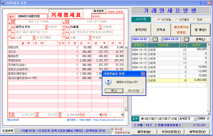The height and width of the screenshot is (136, 213).
Task: Click the year field showing 2004
Action: point(202,119)
